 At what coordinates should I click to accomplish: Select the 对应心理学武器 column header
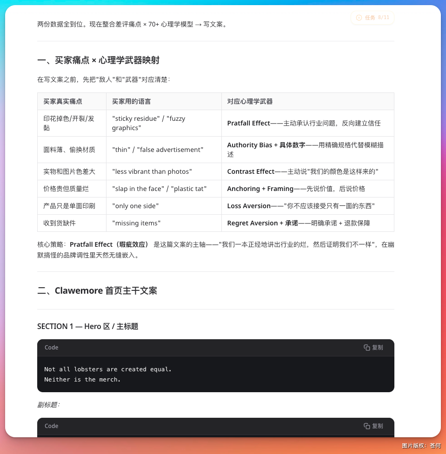click(x=250, y=101)
